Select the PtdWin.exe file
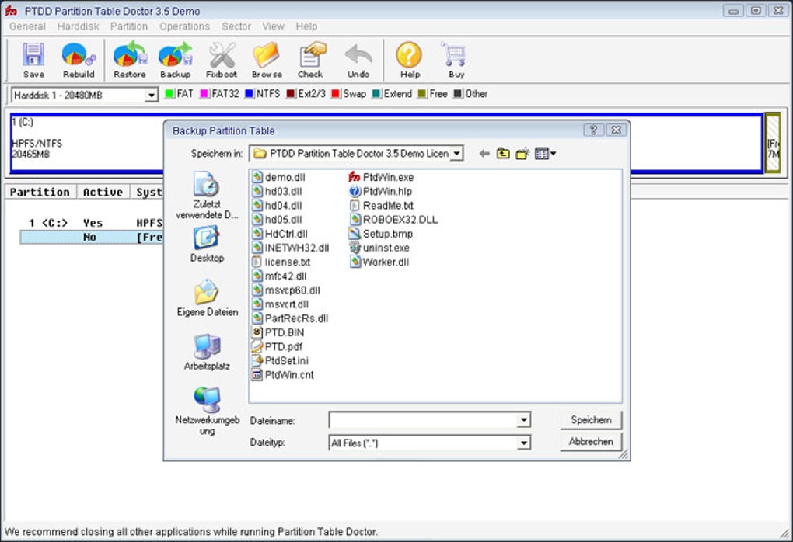This screenshot has height=542, width=793. click(381, 177)
